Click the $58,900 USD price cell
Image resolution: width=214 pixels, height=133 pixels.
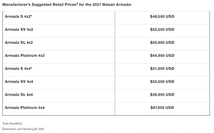pos(162,94)
